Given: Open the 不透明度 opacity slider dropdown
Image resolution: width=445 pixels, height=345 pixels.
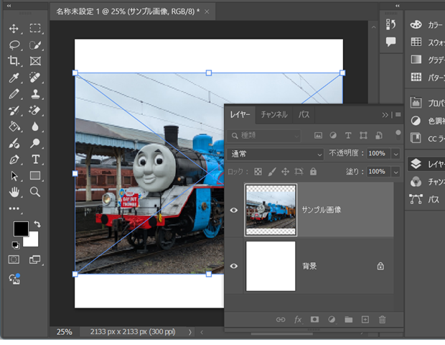Looking at the screenshot, I should pos(395,154).
